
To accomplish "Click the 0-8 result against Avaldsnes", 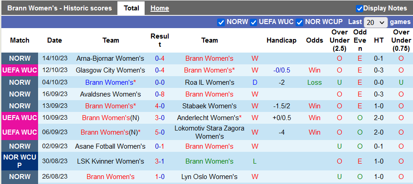I will point(160,94).
